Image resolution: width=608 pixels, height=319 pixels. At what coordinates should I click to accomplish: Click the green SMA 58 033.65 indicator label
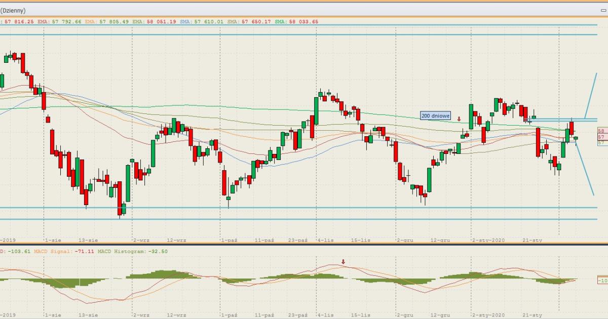tap(296, 22)
